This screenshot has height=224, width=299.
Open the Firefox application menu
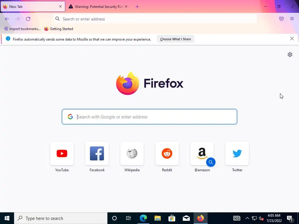click(x=292, y=19)
